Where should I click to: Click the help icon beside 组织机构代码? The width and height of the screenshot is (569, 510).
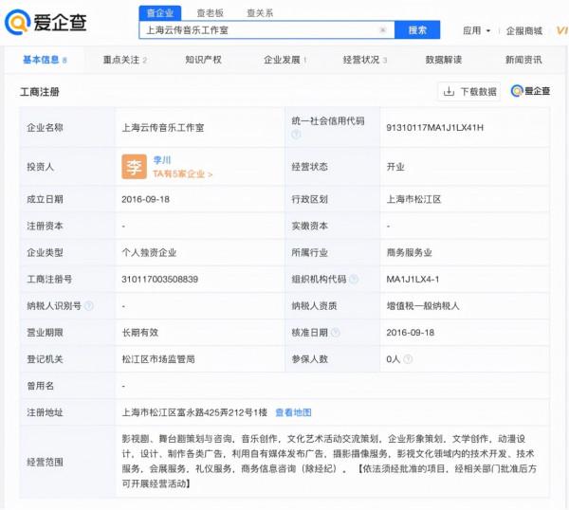pos(354,279)
